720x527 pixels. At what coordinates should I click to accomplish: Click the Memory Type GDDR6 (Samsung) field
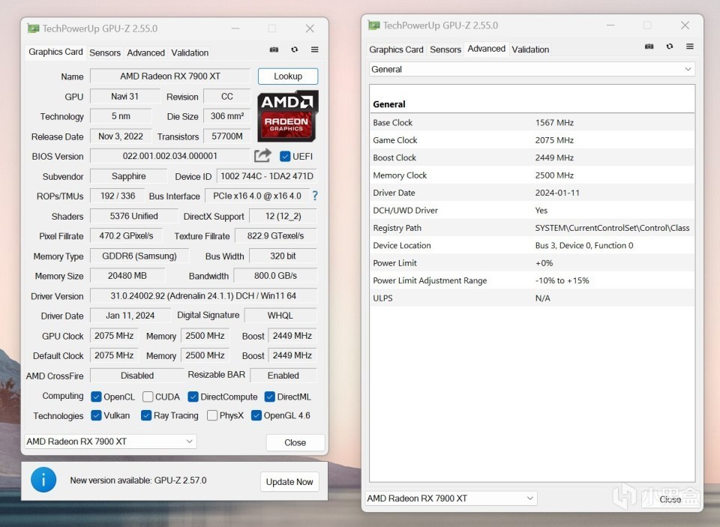coord(139,256)
